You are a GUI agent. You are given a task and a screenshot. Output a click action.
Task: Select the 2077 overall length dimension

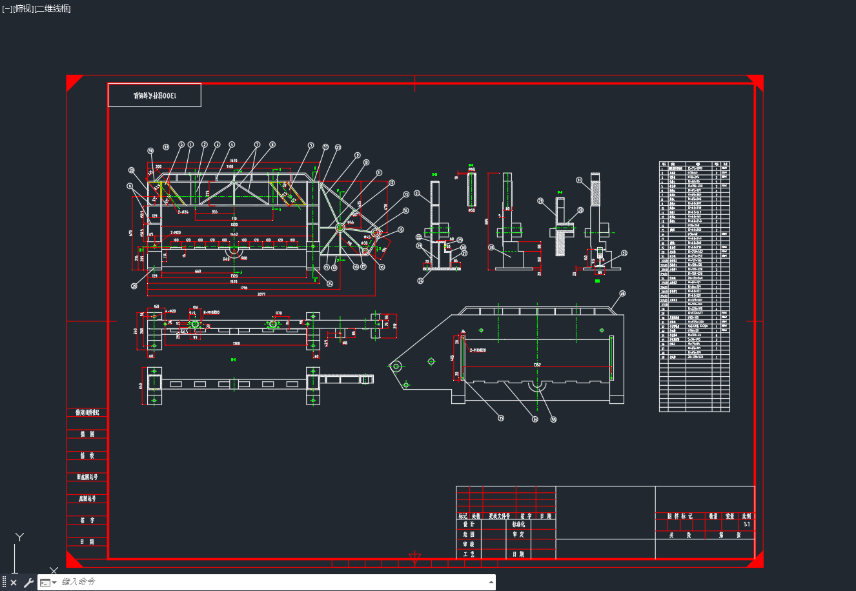(261, 294)
